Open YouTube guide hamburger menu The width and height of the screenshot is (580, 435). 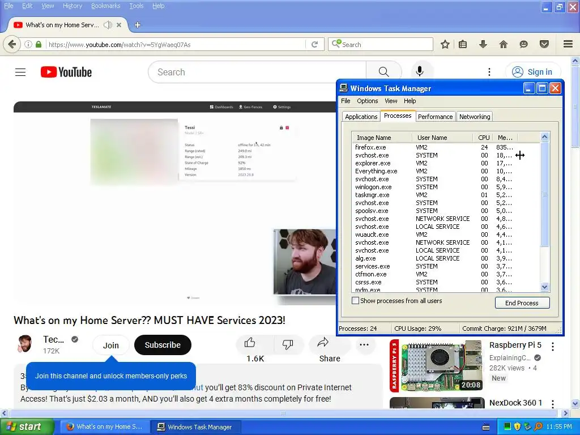click(20, 72)
